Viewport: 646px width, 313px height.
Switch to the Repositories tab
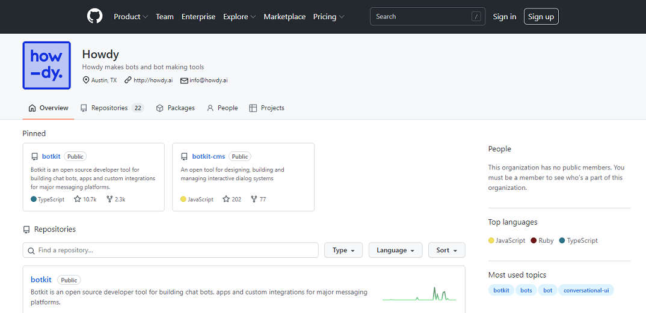pyautogui.click(x=112, y=108)
